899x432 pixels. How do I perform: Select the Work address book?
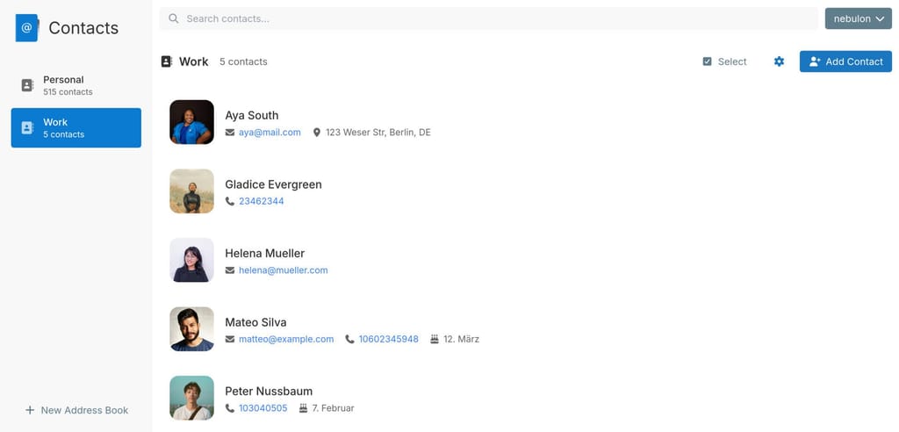(76, 128)
